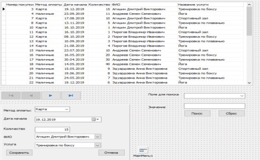Jump to the last record navigator button
Viewport: 260px width, 160px height.
pyautogui.click(x=71, y=96)
